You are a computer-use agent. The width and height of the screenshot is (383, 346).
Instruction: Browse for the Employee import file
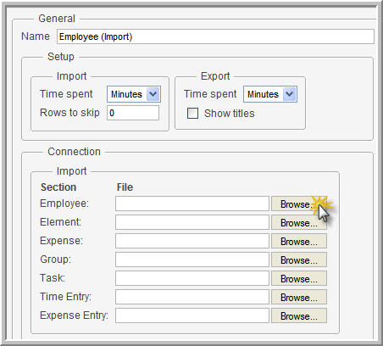tap(299, 204)
